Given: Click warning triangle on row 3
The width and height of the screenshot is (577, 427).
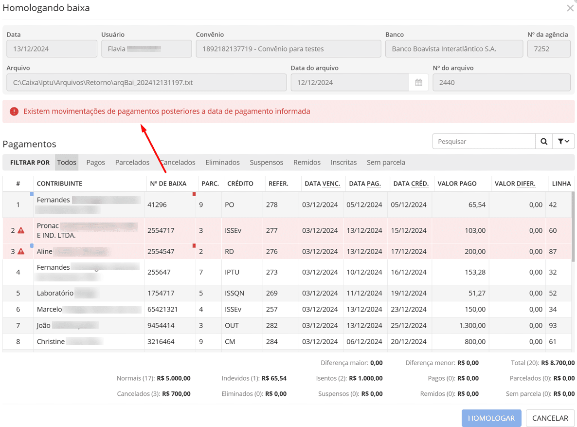Looking at the screenshot, I should [x=21, y=252].
